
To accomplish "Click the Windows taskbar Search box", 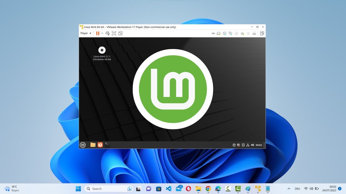I will pos(109,189).
